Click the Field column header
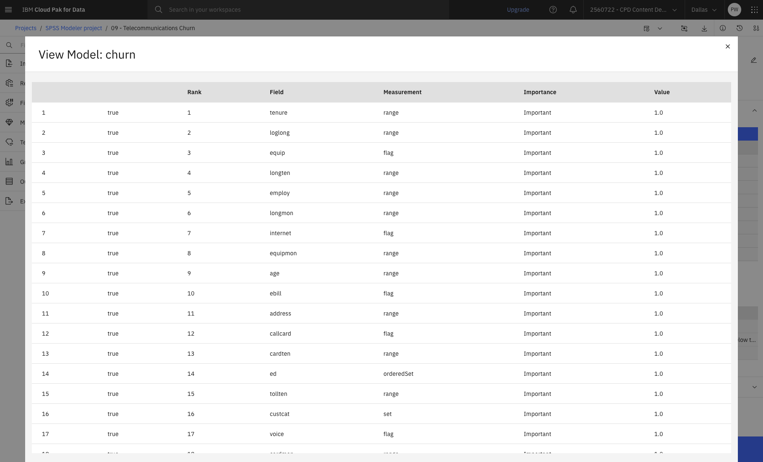Screen dimensions: 763x462 [277, 92]
